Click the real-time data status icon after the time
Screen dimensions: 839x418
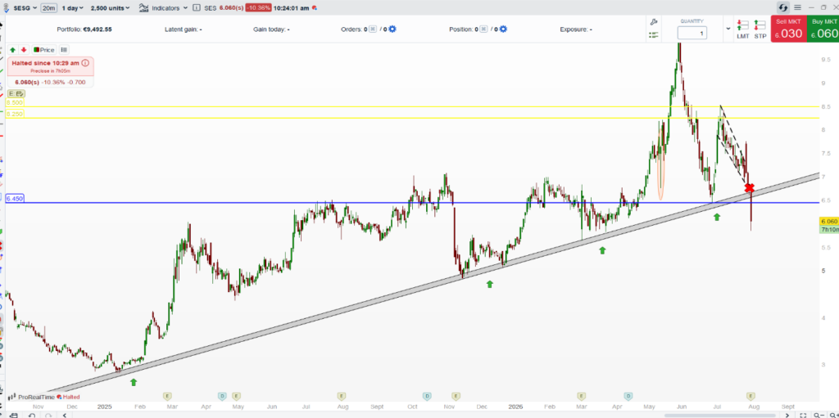click(x=315, y=8)
